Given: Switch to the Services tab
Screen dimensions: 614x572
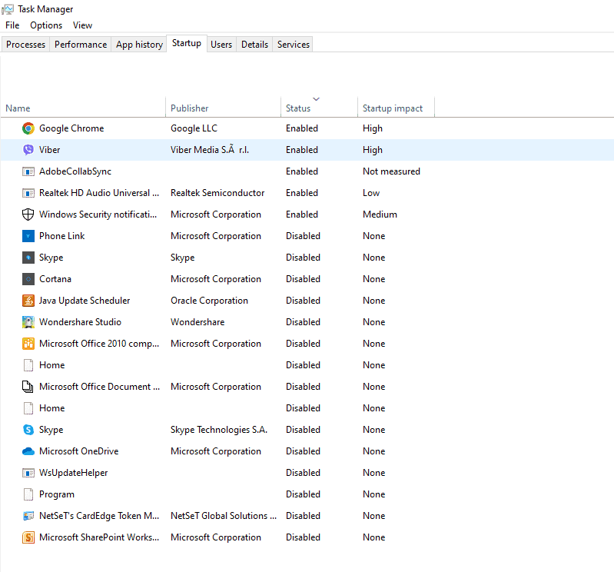Looking at the screenshot, I should click(294, 45).
